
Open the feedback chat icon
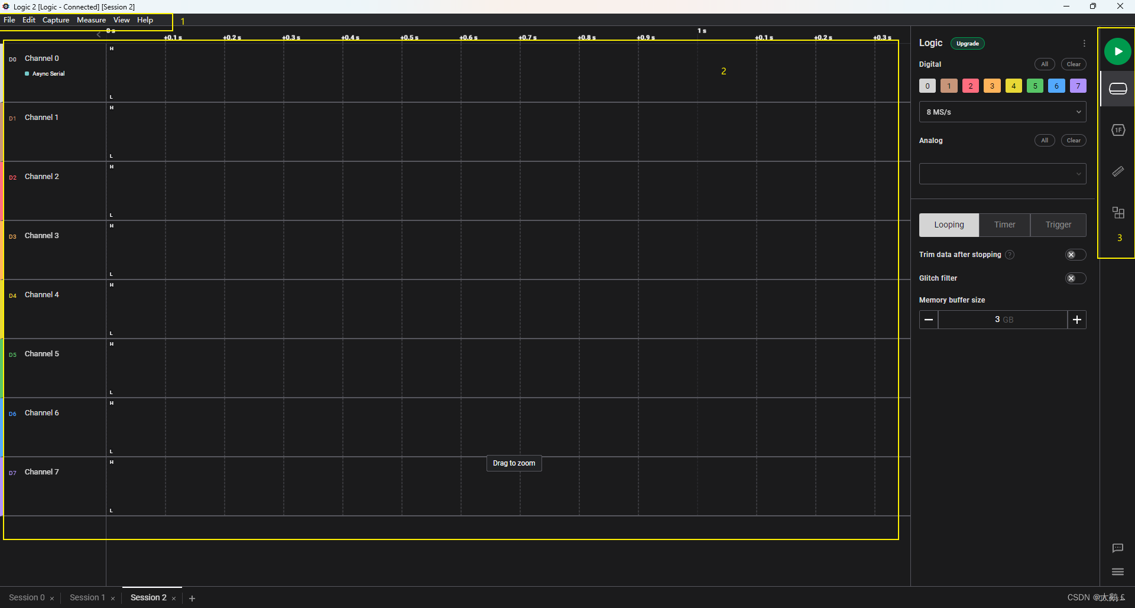pyautogui.click(x=1117, y=548)
